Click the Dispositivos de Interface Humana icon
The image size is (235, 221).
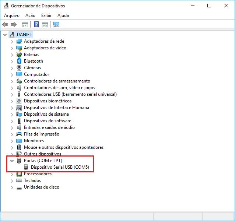[19, 108]
